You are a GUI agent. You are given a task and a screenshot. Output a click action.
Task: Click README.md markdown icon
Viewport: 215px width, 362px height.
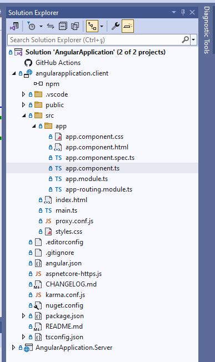[38, 326]
